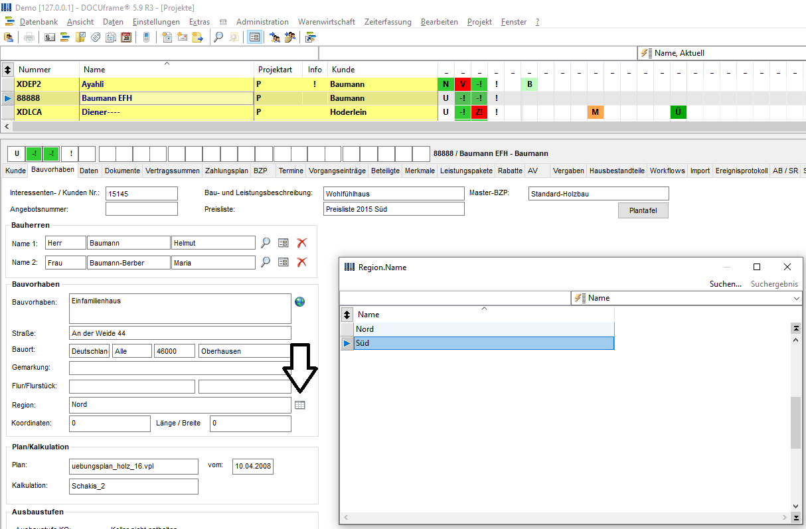Click the orange 'M' status cell for XDLCA

(x=596, y=112)
